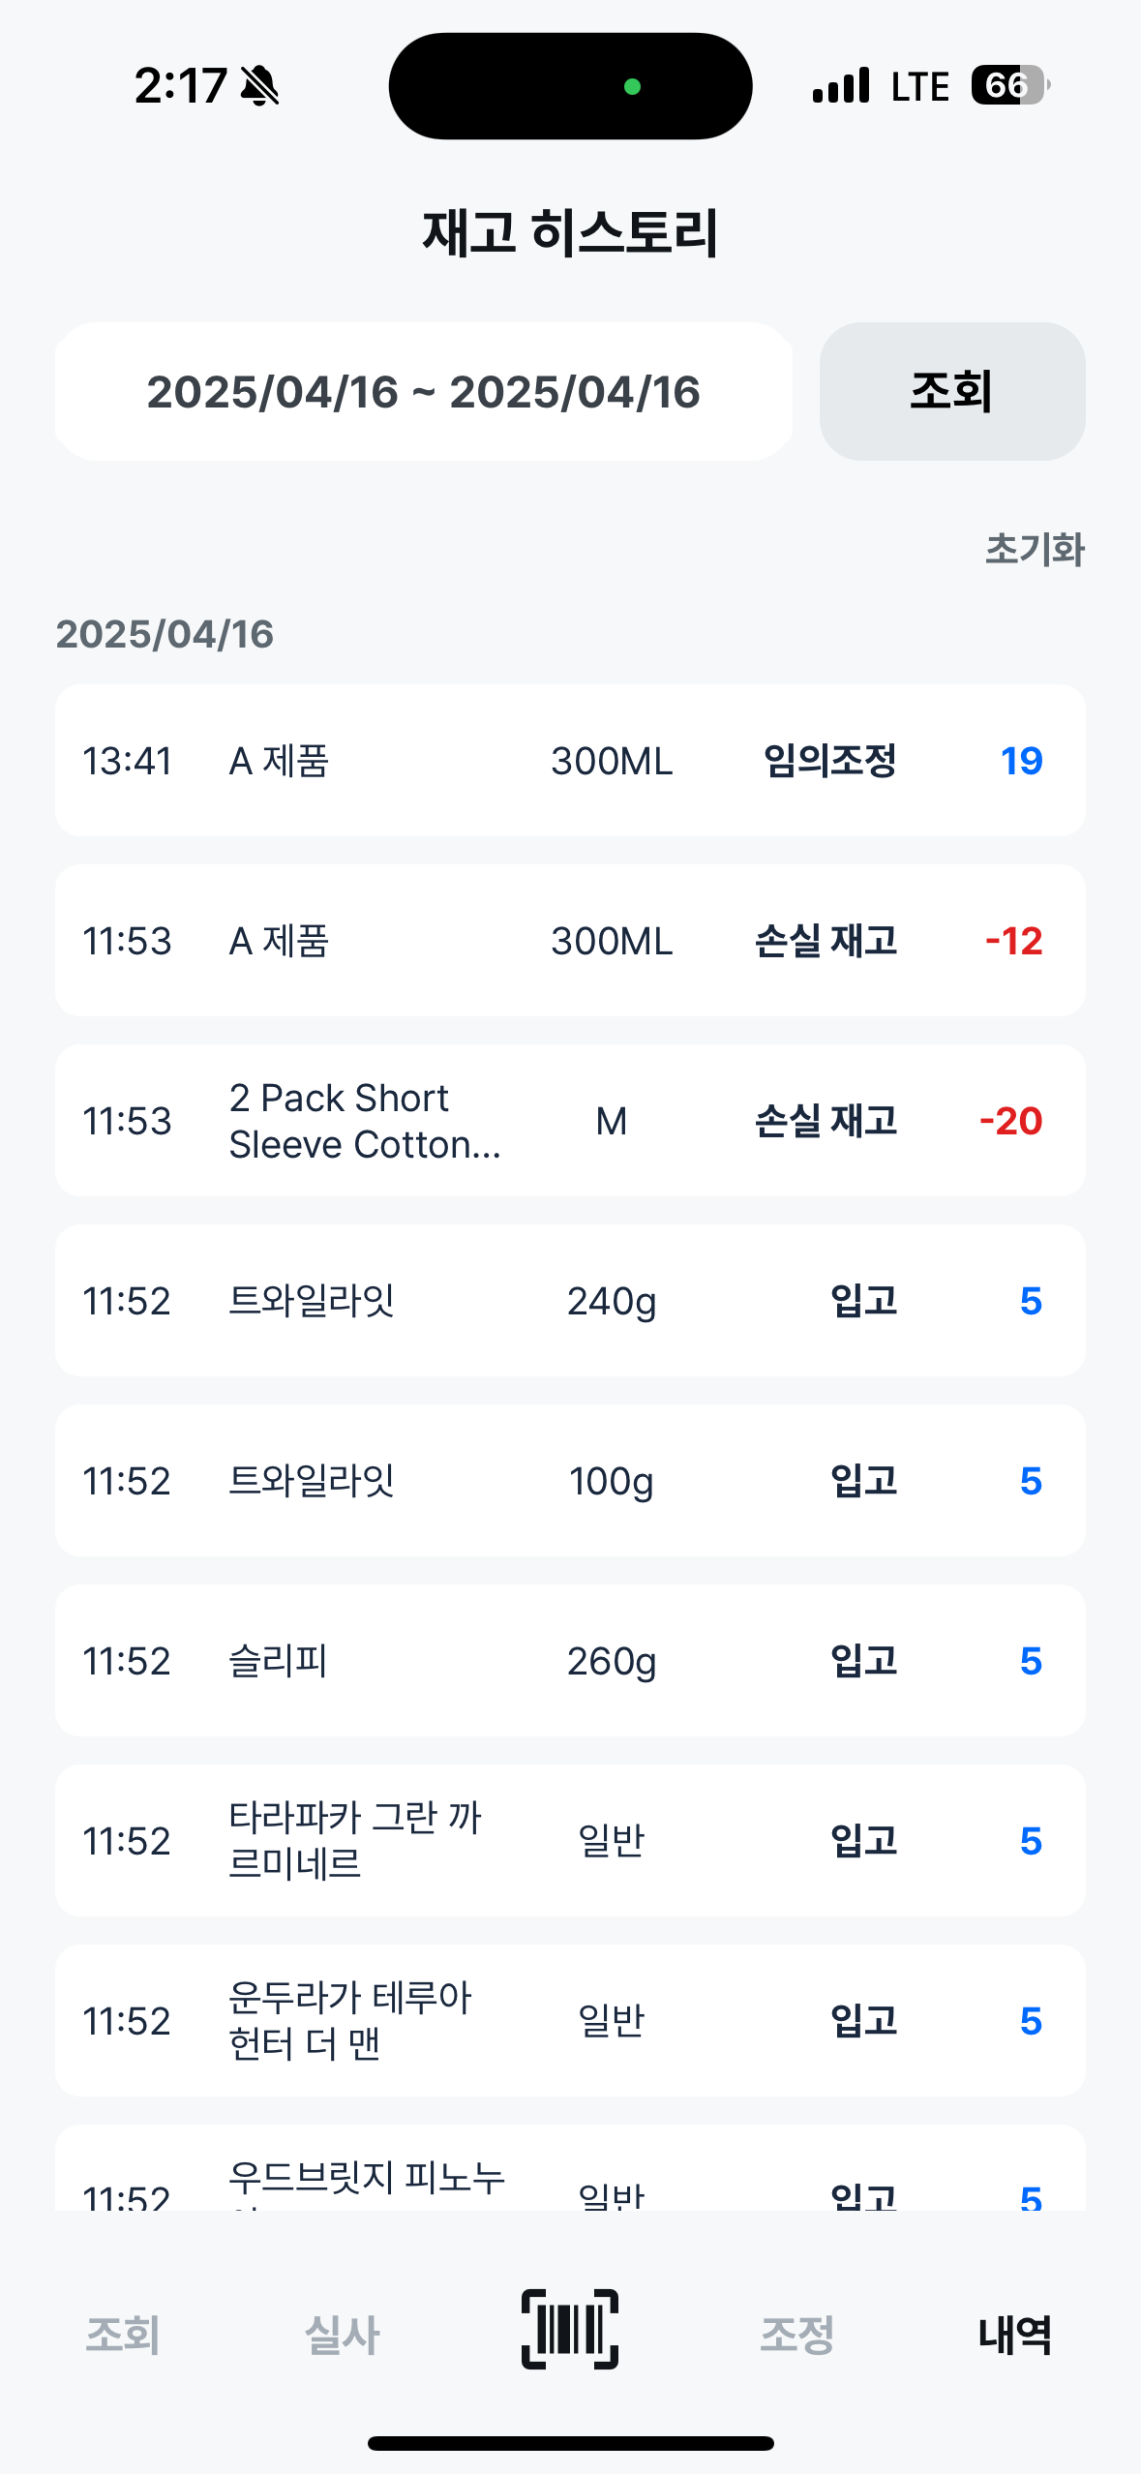Select the 내역 bottom tab

(x=1014, y=2335)
